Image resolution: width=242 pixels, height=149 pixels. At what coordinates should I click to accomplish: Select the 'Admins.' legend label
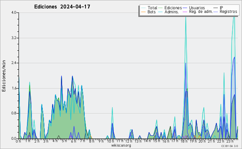[x=172, y=12]
